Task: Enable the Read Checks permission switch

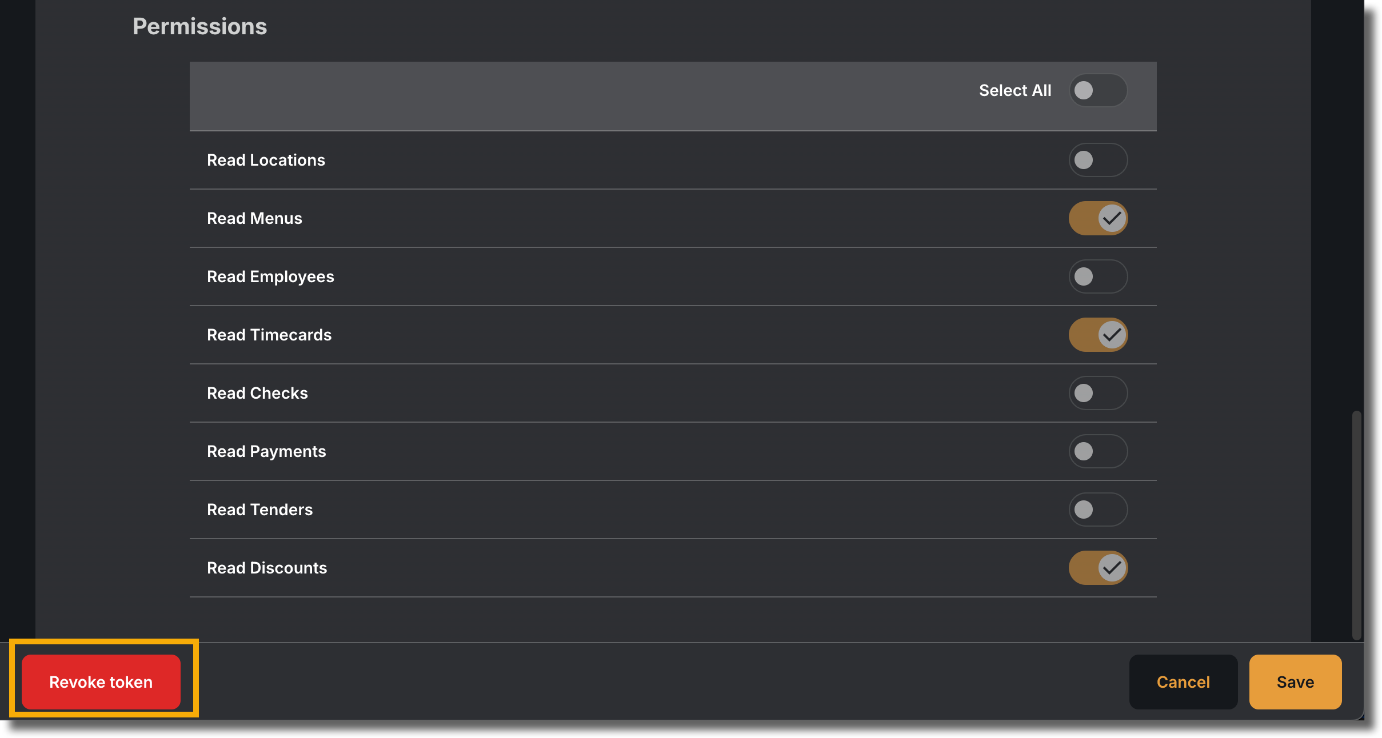Action: tap(1097, 393)
